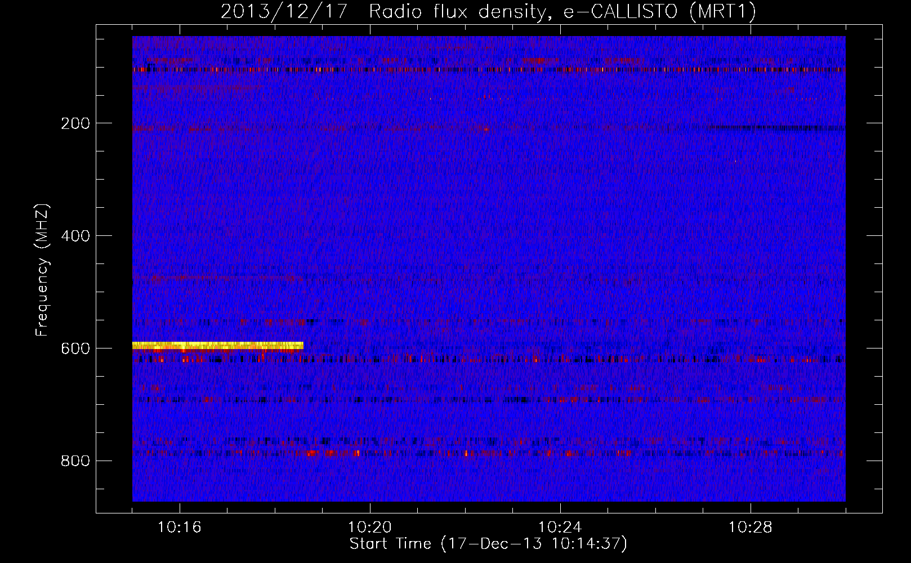The image size is (911, 563).
Task: Click the 'Frequency (MHZ)' axis label
Action: coord(42,270)
